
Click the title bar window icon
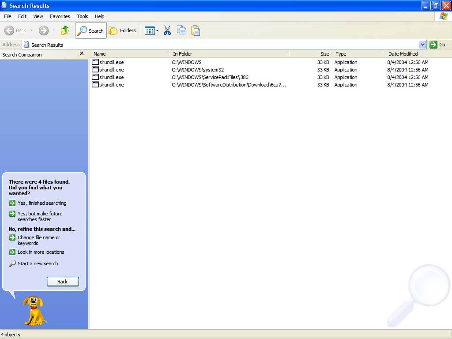pyautogui.click(x=4, y=5)
